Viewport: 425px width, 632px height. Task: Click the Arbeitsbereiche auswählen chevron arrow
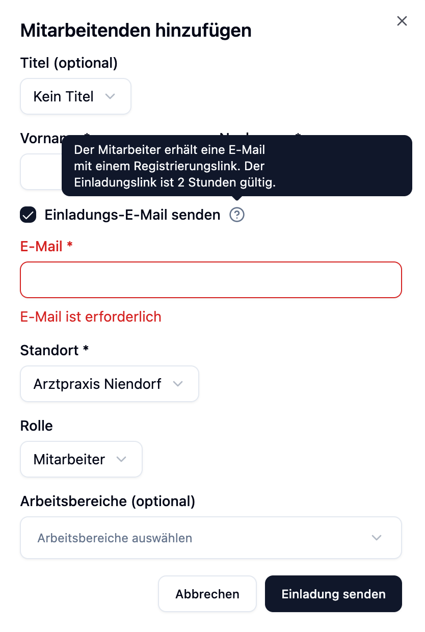(377, 538)
